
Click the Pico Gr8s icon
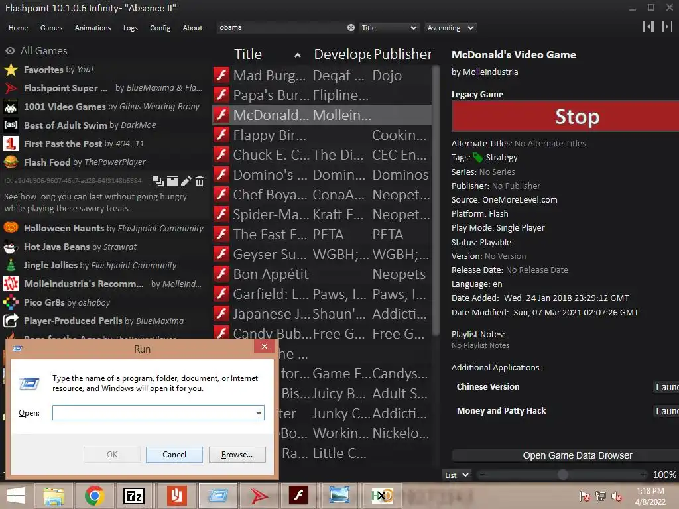11,302
